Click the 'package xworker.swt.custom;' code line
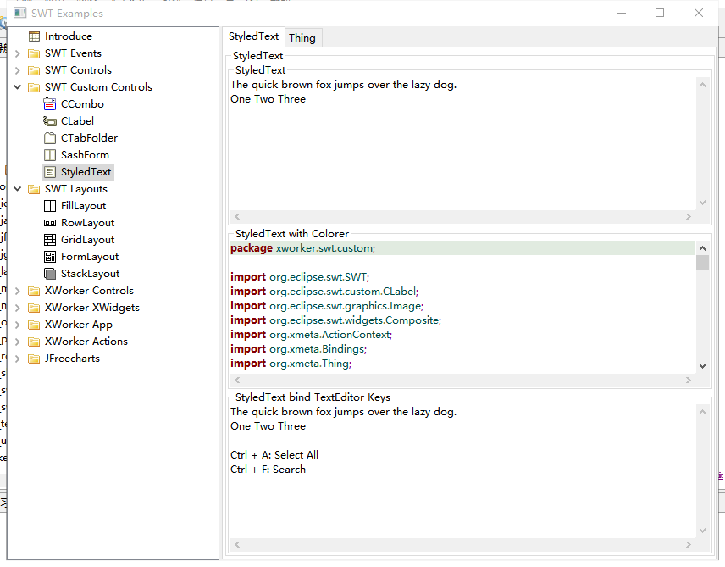This screenshot has height=567, width=725. click(303, 248)
